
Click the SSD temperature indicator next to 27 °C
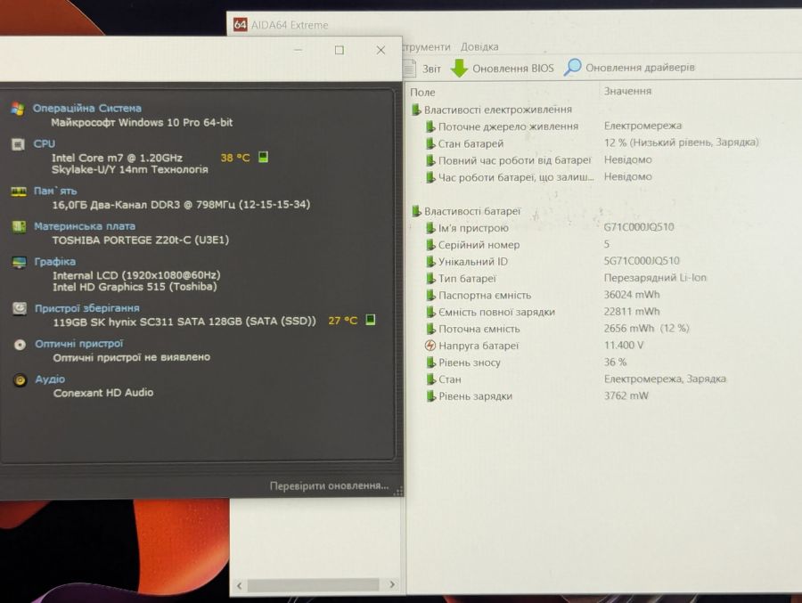371,320
